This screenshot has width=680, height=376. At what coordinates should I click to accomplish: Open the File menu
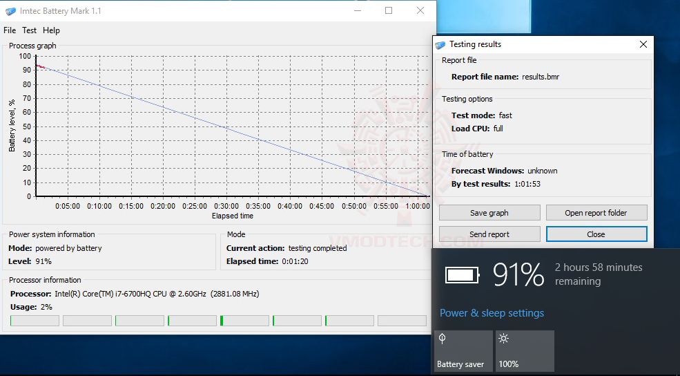point(10,30)
